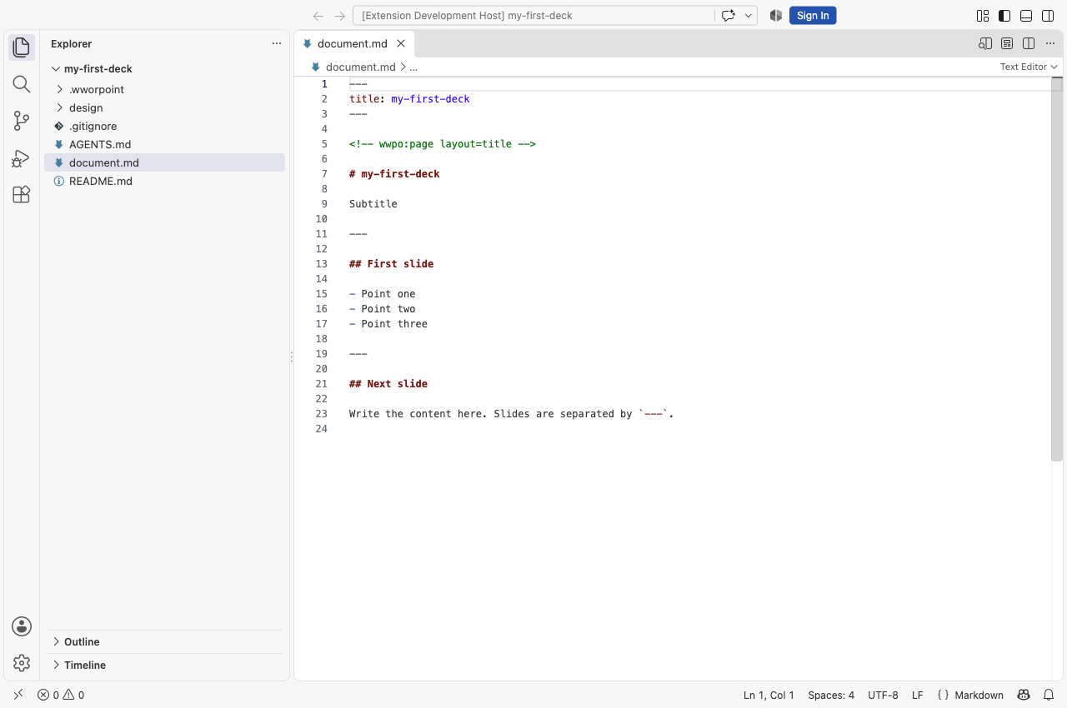Click the UTF-8 encoding indicator
Image resolution: width=1067 pixels, height=708 pixels.
883,695
